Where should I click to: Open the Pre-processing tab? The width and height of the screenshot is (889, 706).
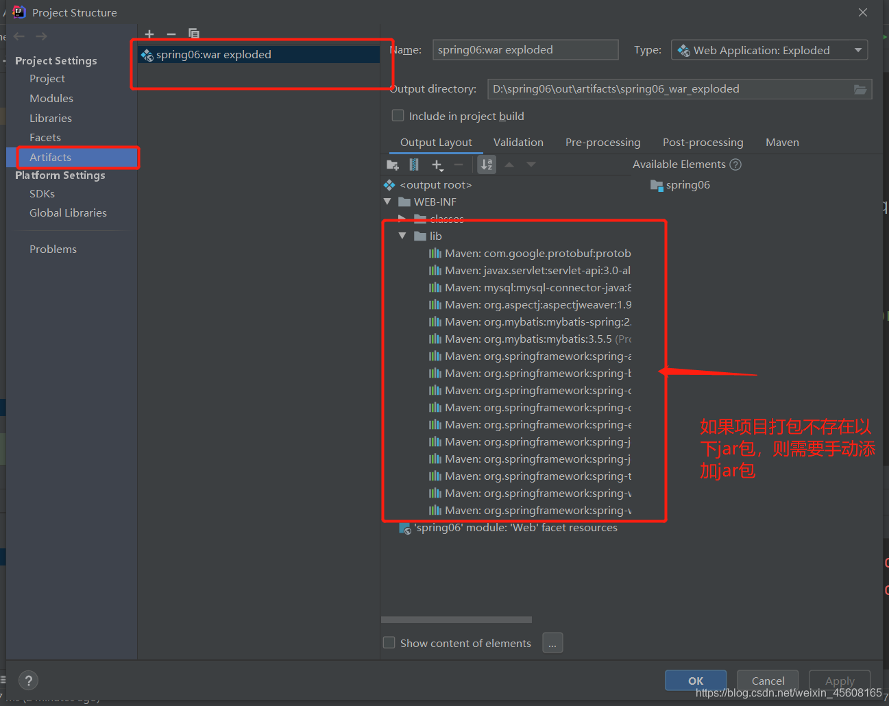coord(603,143)
